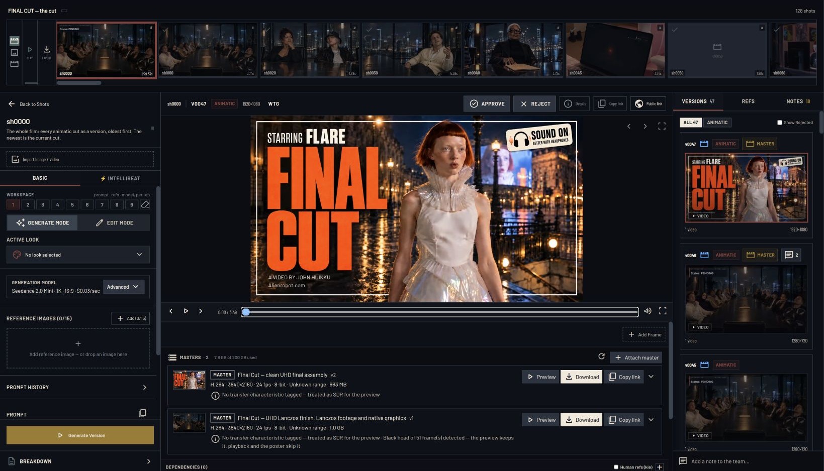
Task: Click the Generate Version button
Action: click(x=80, y=435)
